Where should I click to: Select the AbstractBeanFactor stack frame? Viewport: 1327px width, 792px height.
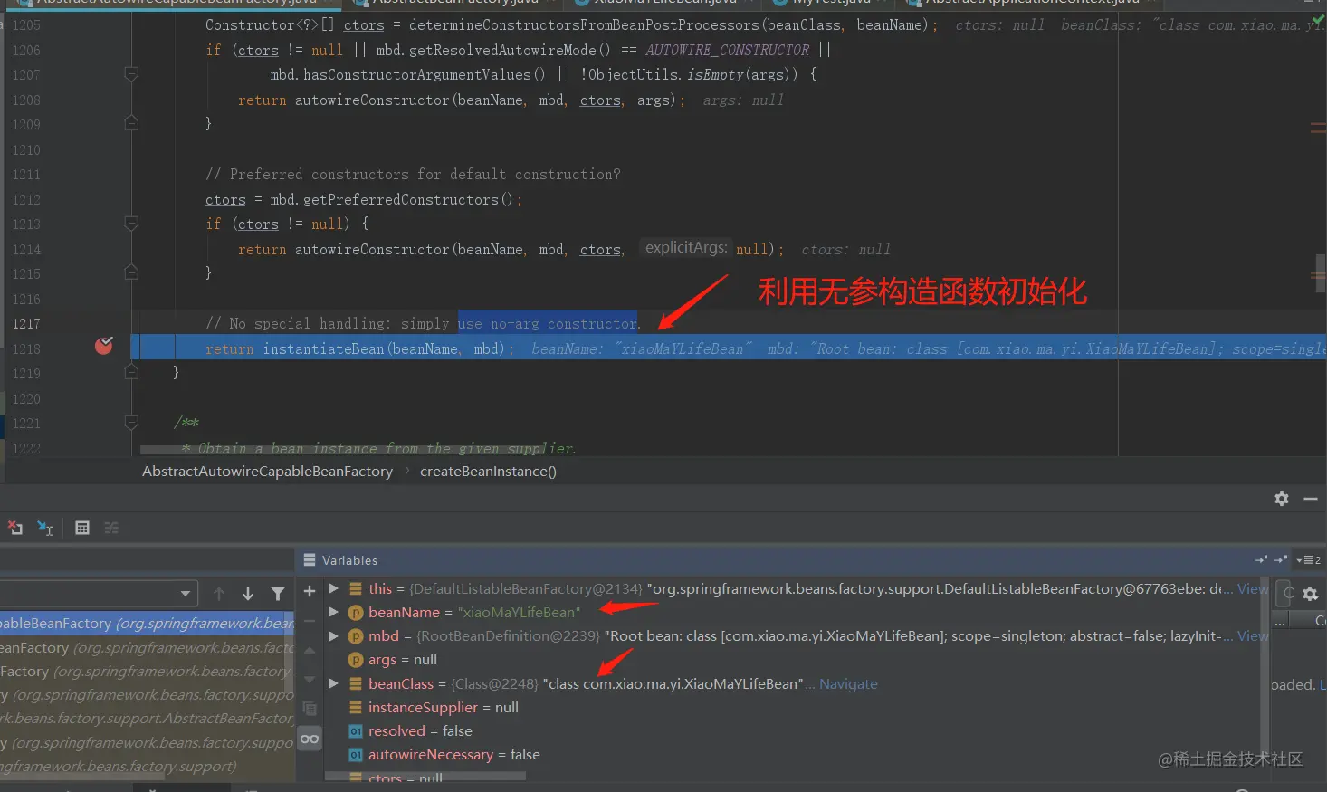point(147,718)
